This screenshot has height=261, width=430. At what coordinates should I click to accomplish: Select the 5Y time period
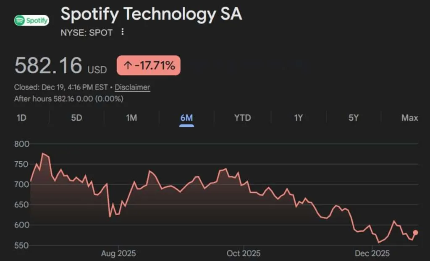pos(353,118)
